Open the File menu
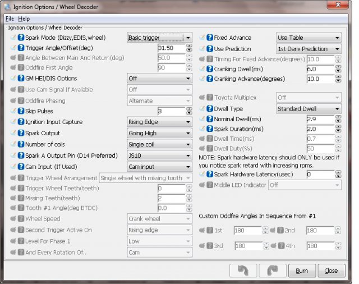359x284 pixels. coord(10,19)
